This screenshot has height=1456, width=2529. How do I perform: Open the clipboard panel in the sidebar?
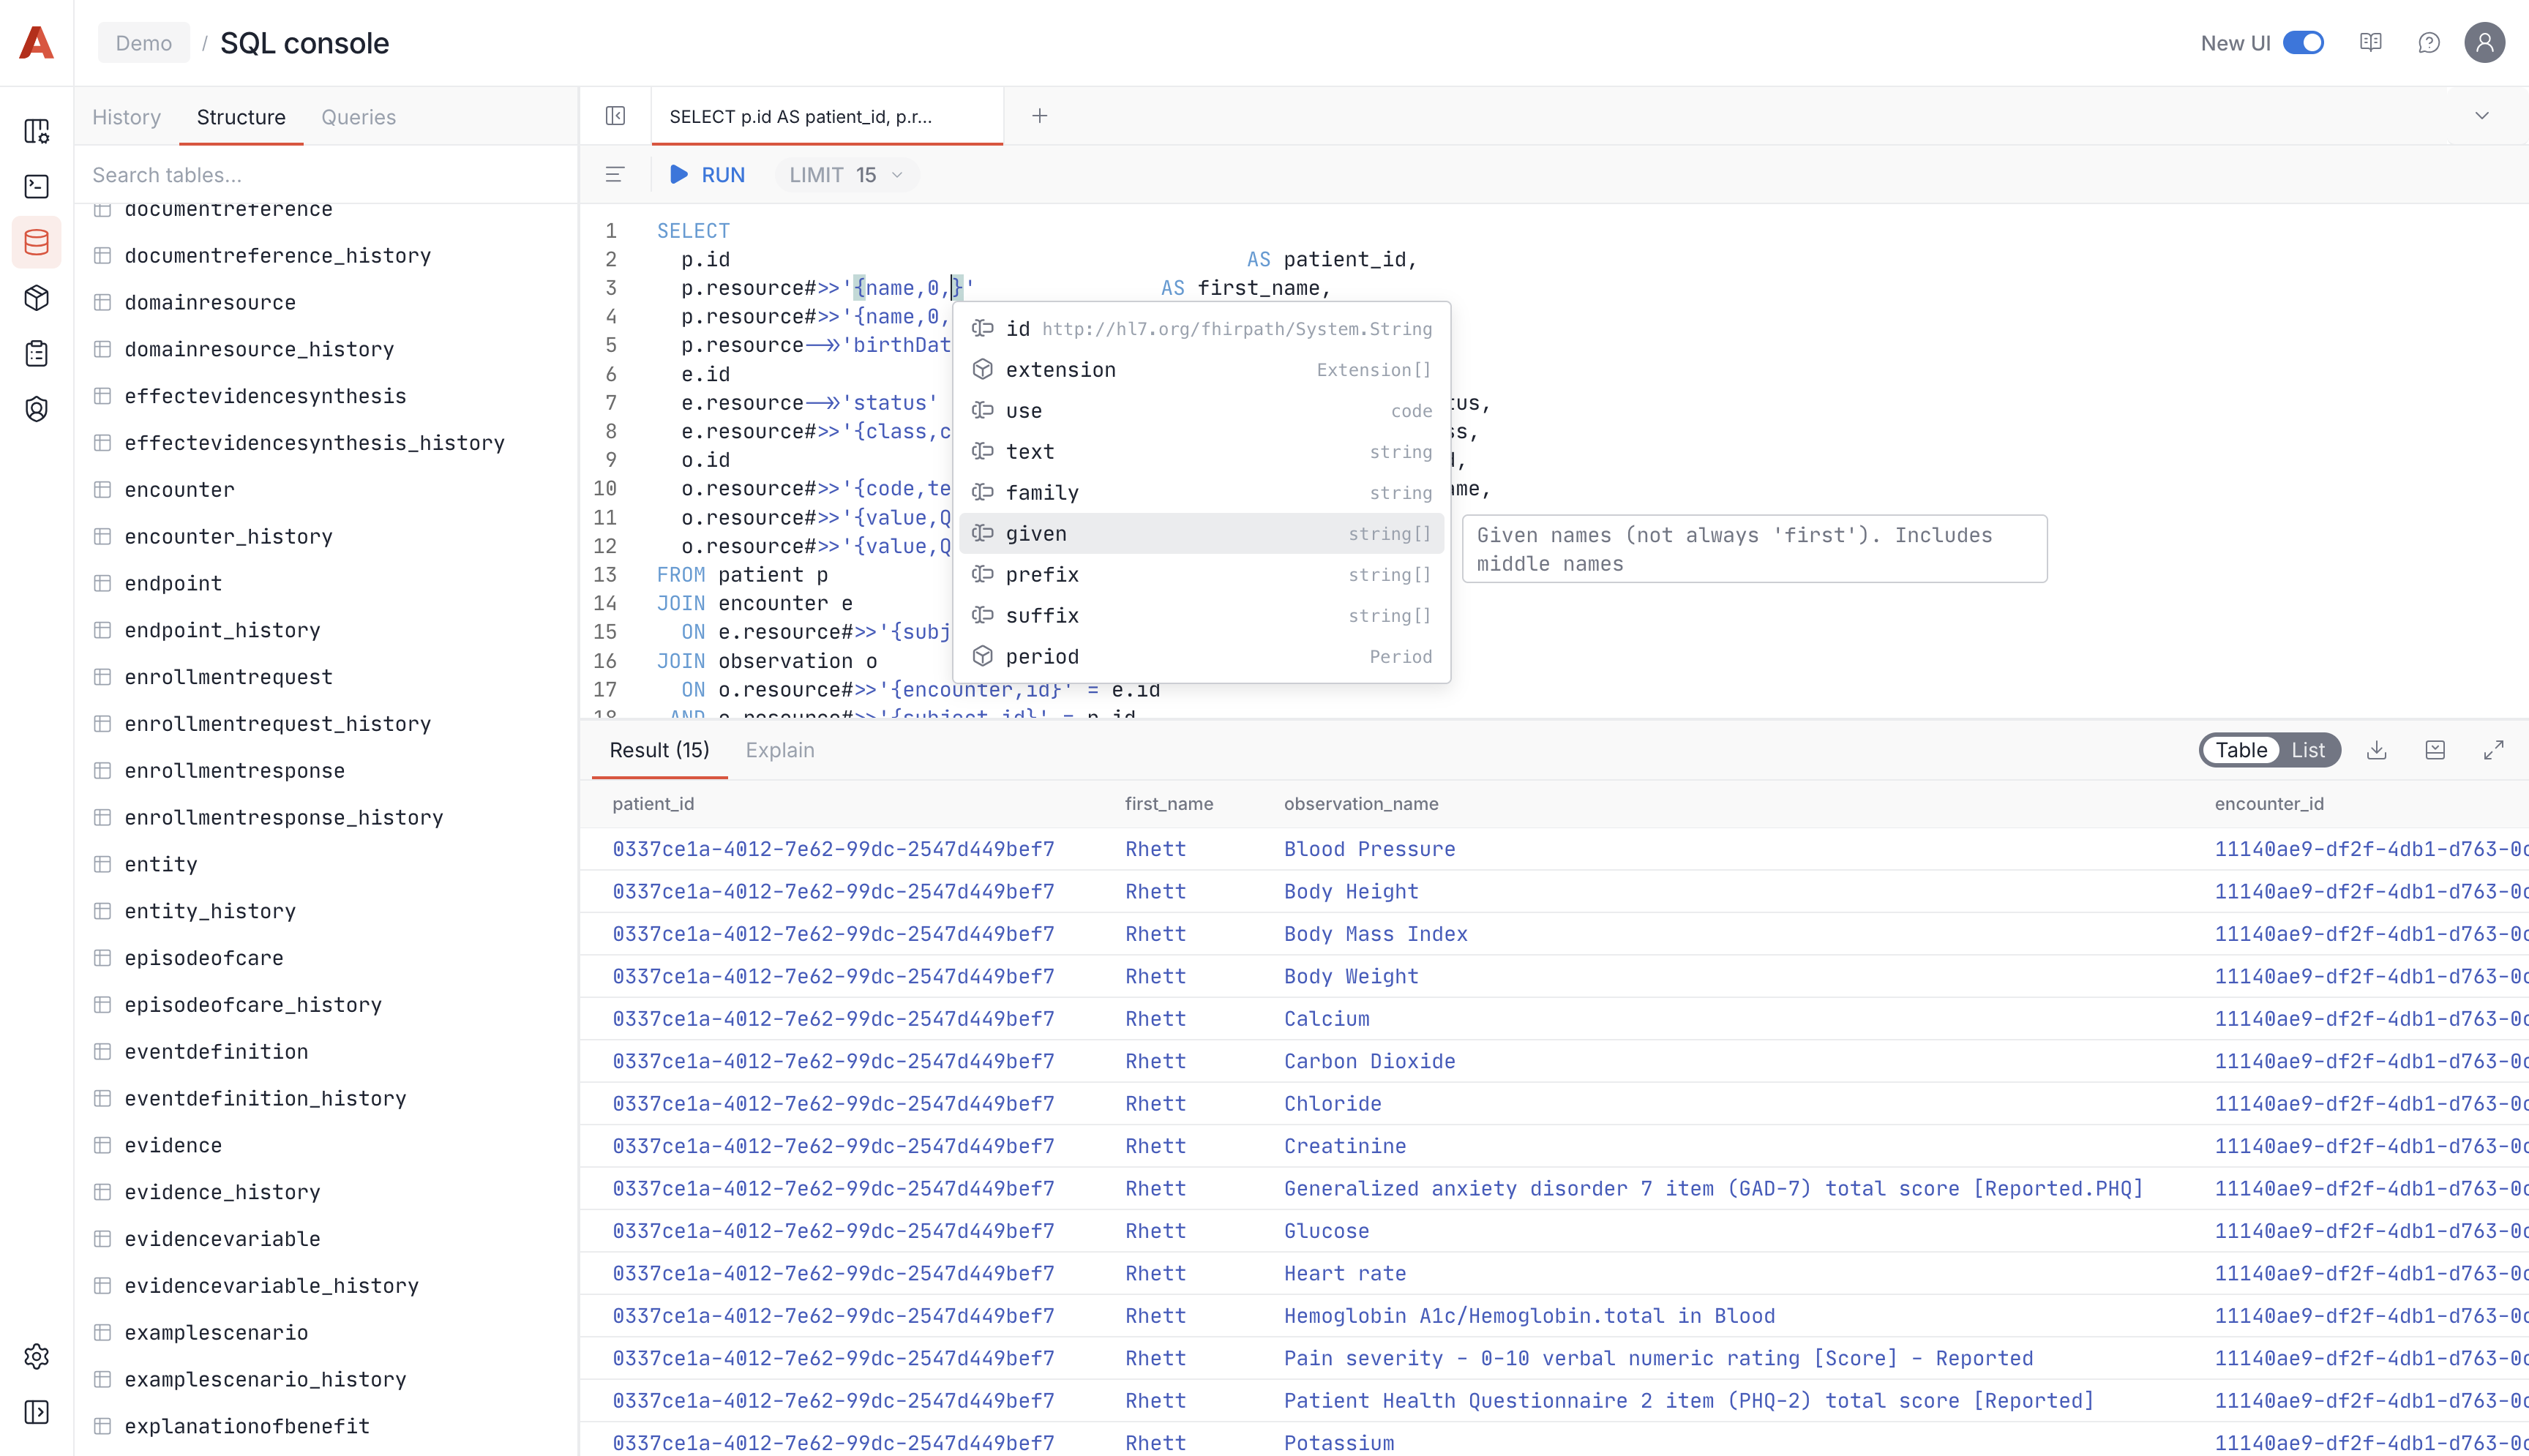tap(37, 353)
